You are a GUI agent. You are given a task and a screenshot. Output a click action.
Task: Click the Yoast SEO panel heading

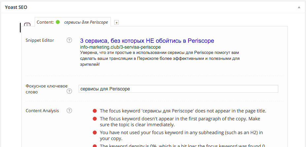[16, 7]
